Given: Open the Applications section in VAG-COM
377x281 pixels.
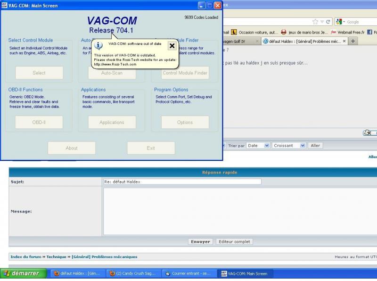Looking at the screenshot, I should pyautogui.click(x=112, y=122).
